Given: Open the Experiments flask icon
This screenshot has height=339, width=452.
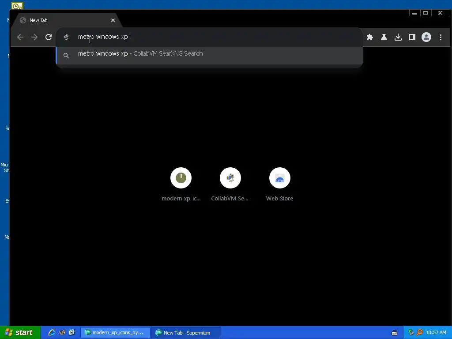Looking at the screenshot, I should coord(384,37).
